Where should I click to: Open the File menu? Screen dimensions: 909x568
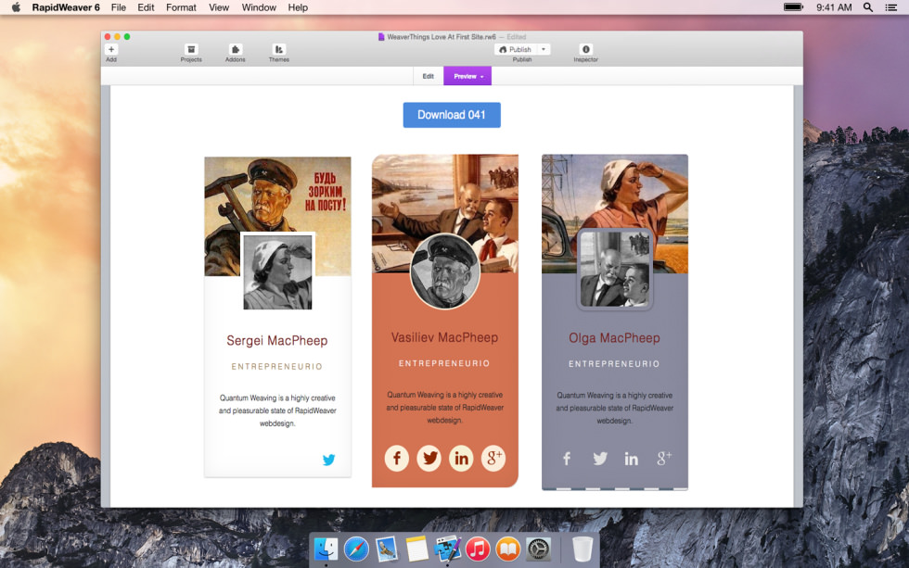119,7
